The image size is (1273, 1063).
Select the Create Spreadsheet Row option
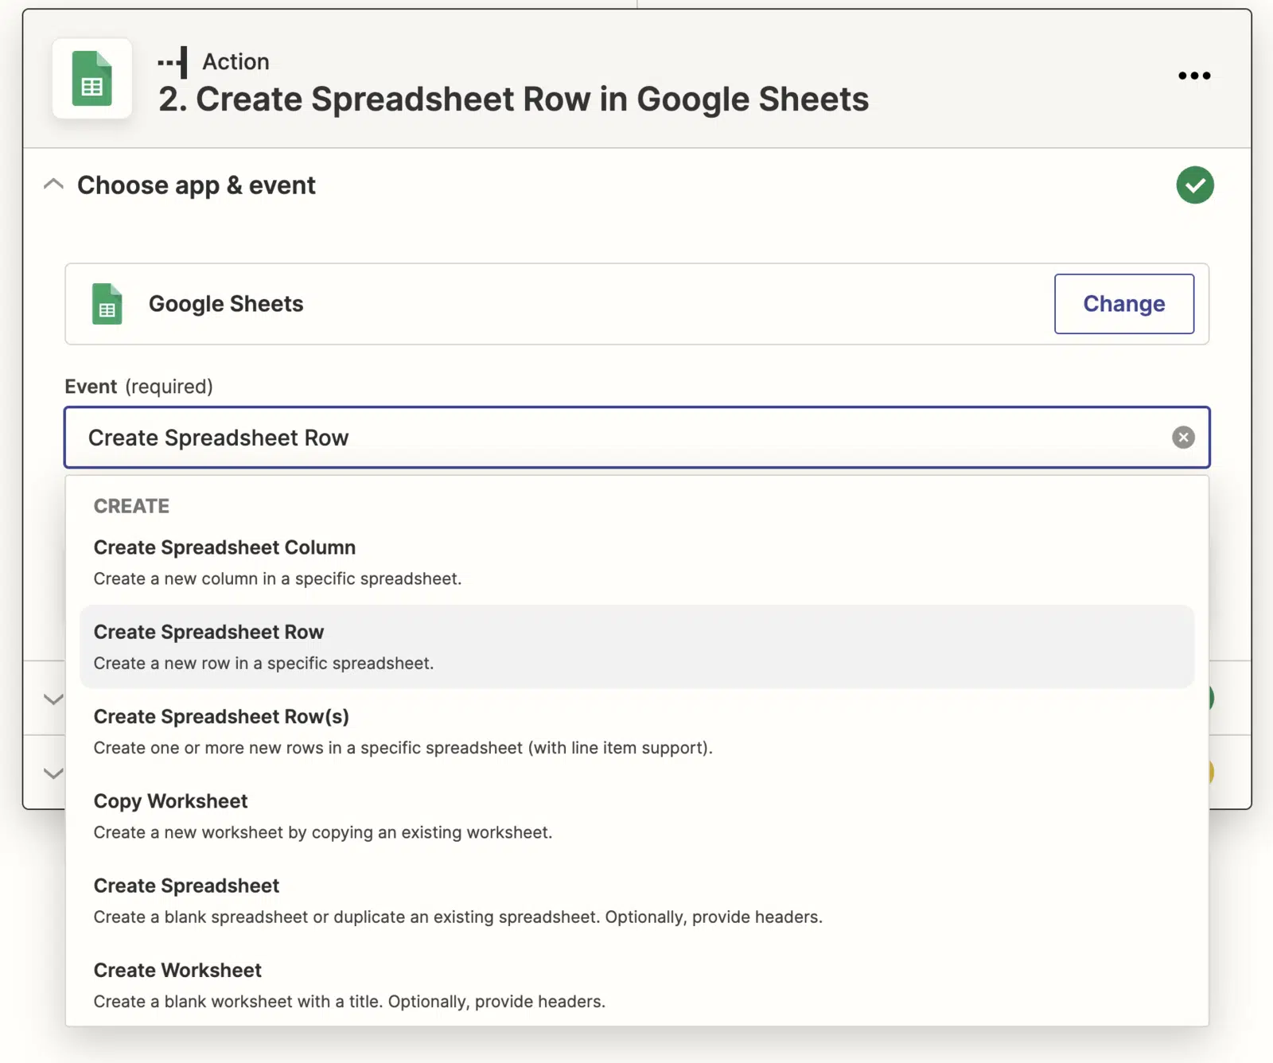636,647
